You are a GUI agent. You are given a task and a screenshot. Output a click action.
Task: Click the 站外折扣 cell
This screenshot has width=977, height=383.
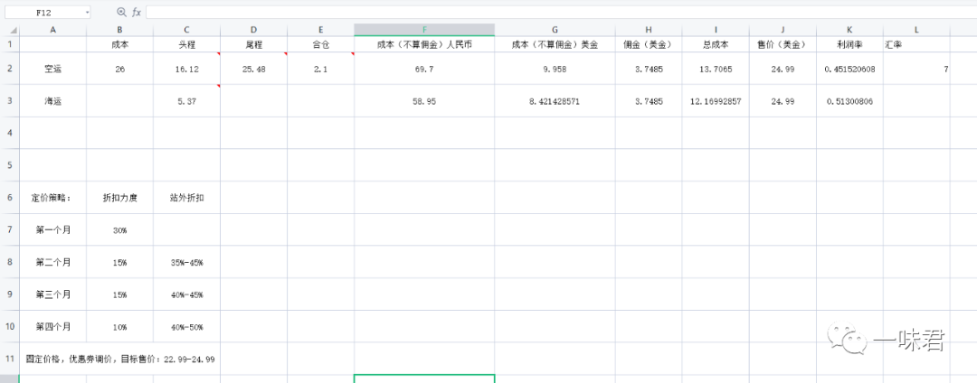click(x=186, y=198)
